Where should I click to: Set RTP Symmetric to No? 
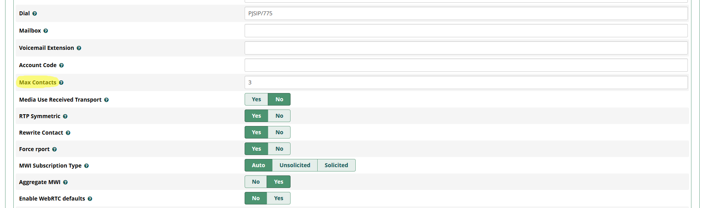279,116
